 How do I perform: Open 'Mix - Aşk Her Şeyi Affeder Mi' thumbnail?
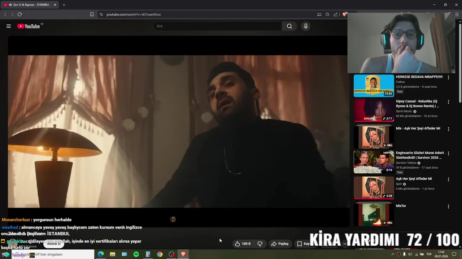374,137
